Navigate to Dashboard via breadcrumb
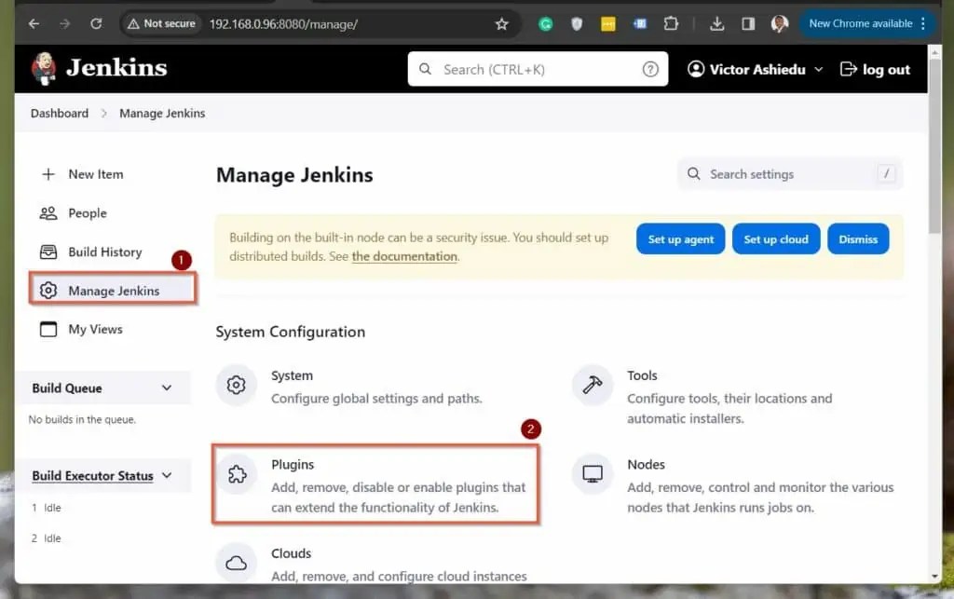 click(59, 113)
